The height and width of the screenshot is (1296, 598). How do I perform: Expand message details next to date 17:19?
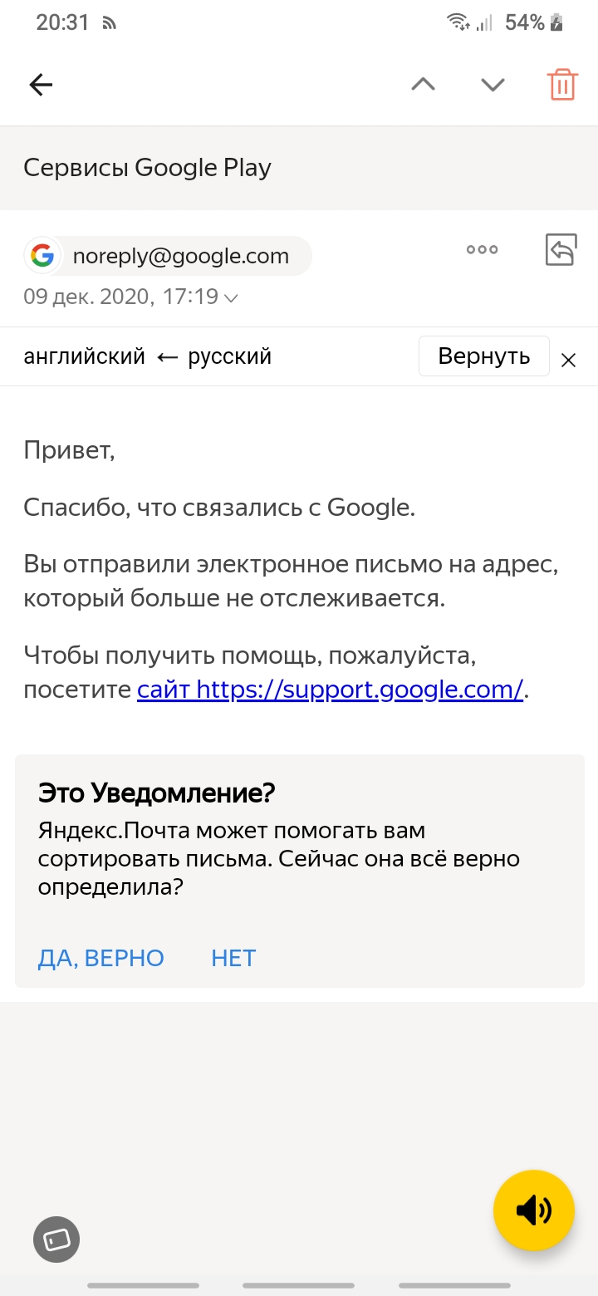[x=232, y=297]
